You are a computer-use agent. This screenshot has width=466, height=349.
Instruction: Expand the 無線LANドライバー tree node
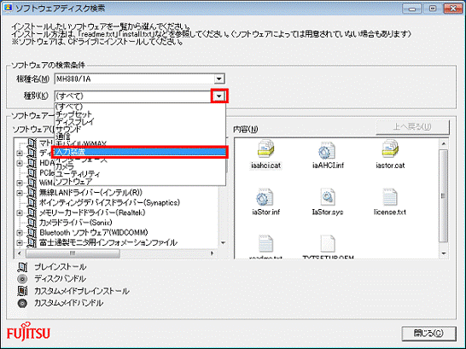(x=20, y=193)
